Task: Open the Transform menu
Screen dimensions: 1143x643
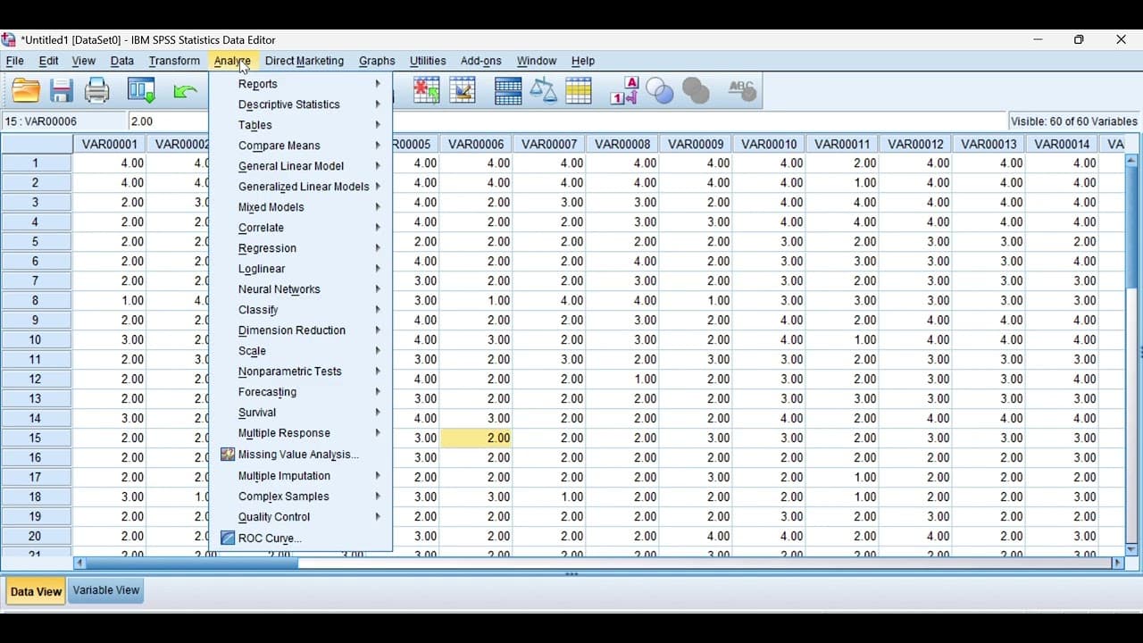Action: coord(174,61)
